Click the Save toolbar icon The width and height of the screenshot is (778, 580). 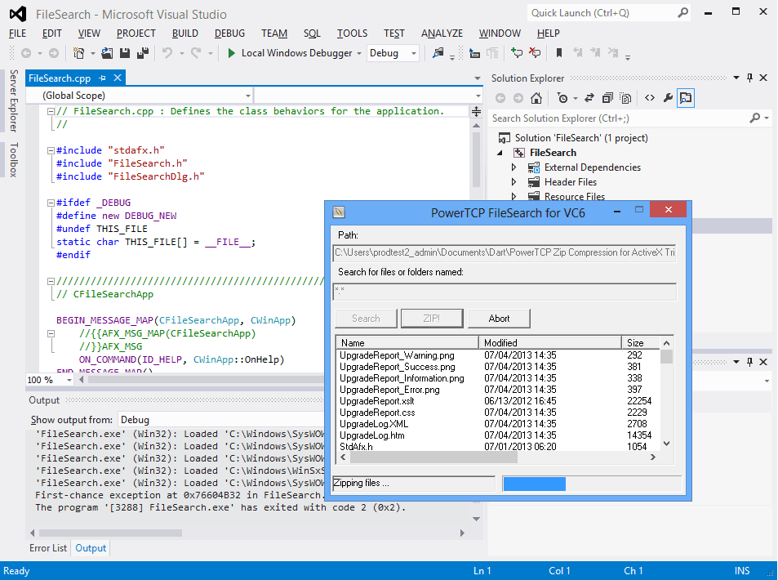click(x=125, y=53)
